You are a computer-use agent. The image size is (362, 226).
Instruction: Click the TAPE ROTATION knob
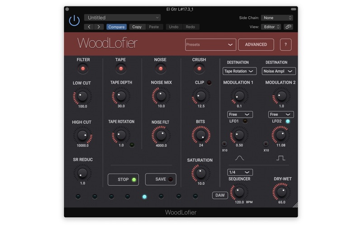pyautogui.click(x=121, y=135)
